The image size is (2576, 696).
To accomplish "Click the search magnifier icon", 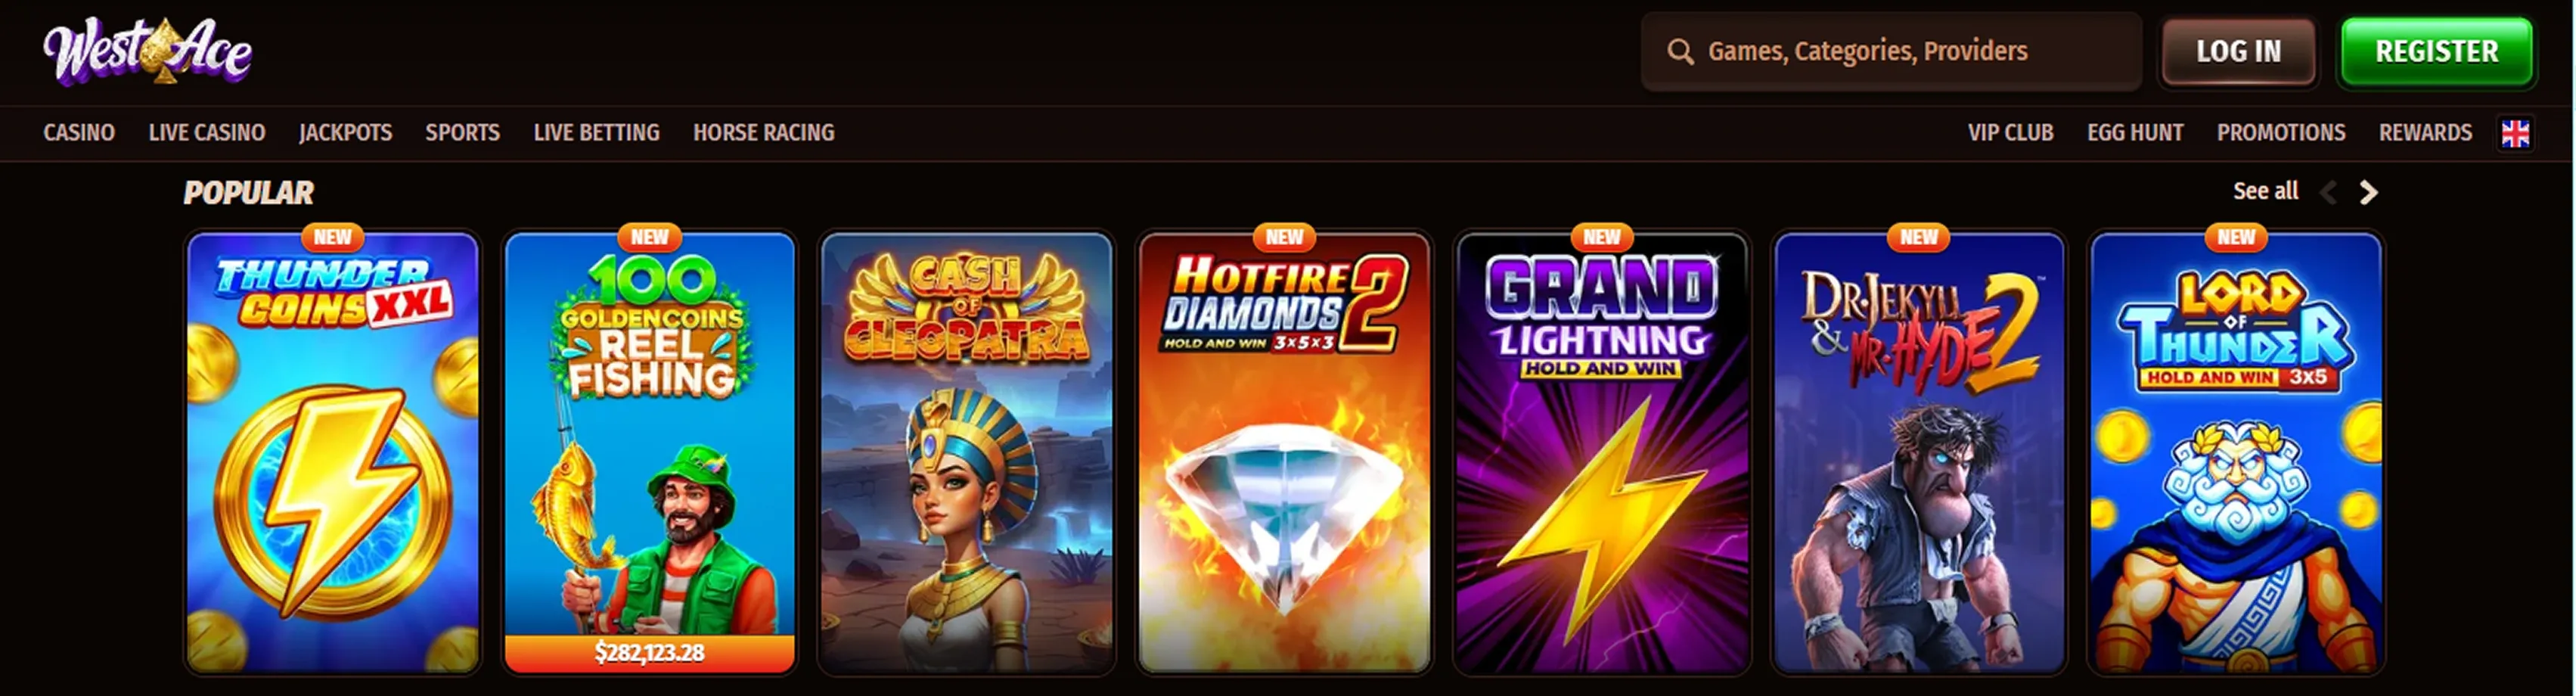I will pos(1680,52).
